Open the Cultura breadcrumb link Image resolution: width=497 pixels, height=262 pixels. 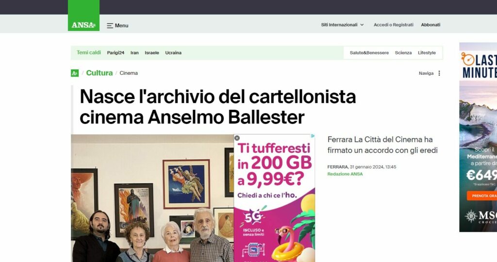tap(99, 73)
